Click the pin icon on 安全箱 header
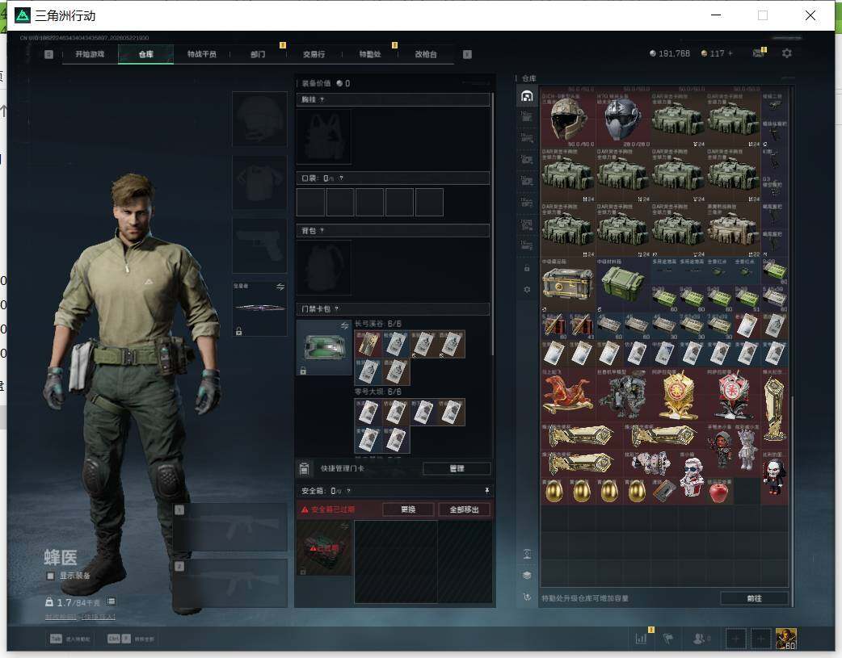This screenshot has width=842, height=658. pos(486,491)
